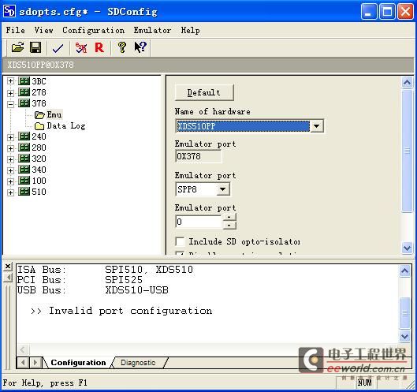Click the 0X378 emulator port field

(x=199, y=156)
